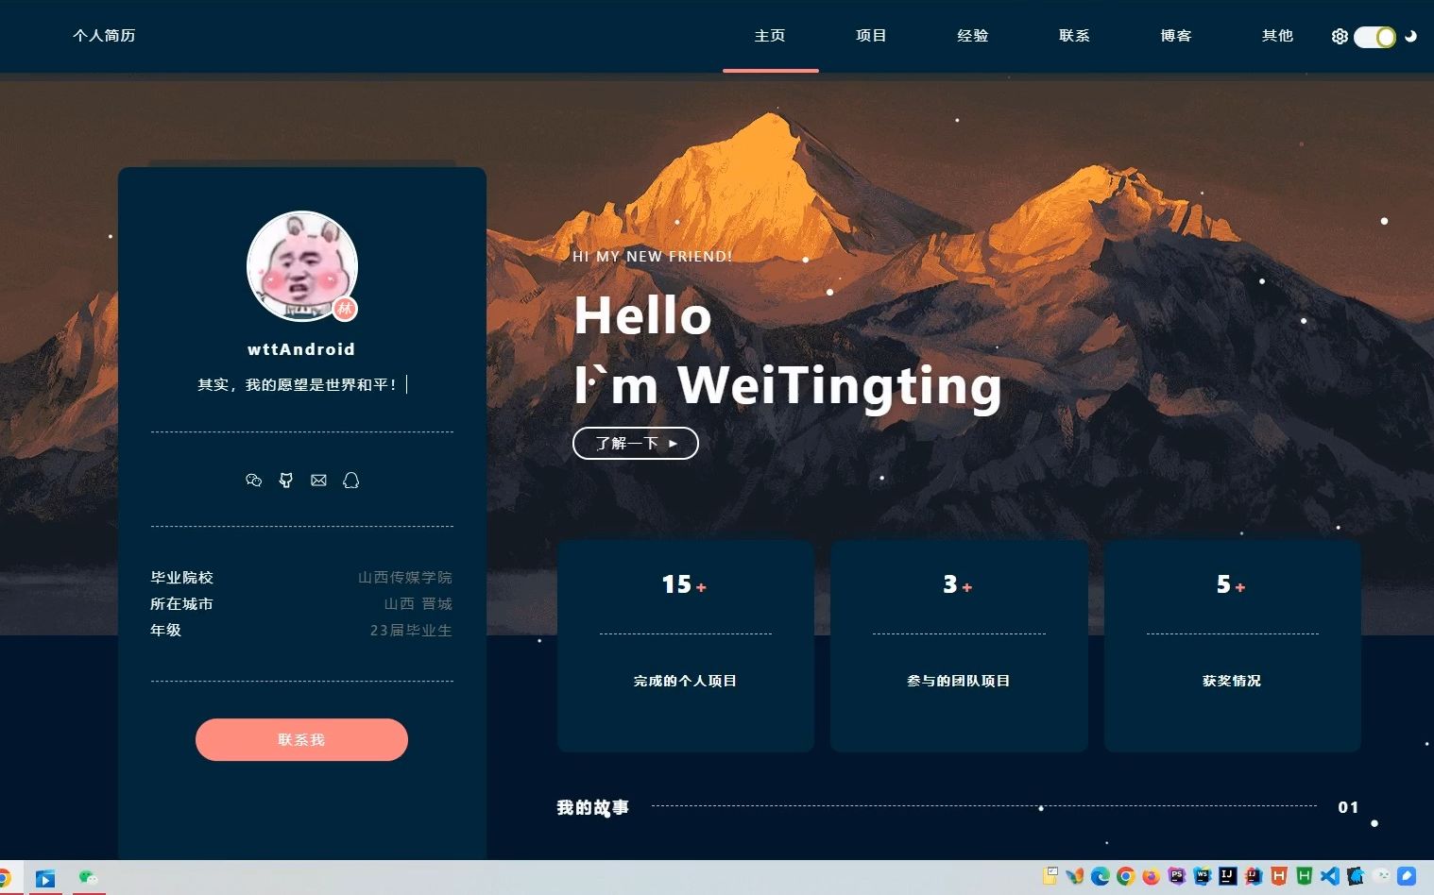Click the 了解一下 button
The width and height of the screenshot is (1434, 895).
636,443
